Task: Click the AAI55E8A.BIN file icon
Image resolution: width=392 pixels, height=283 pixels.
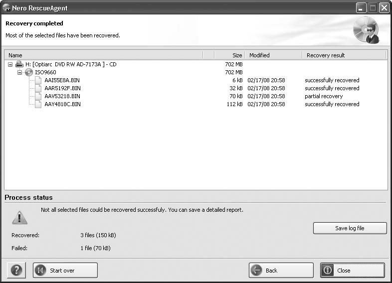Action: [x=38, y=80]
